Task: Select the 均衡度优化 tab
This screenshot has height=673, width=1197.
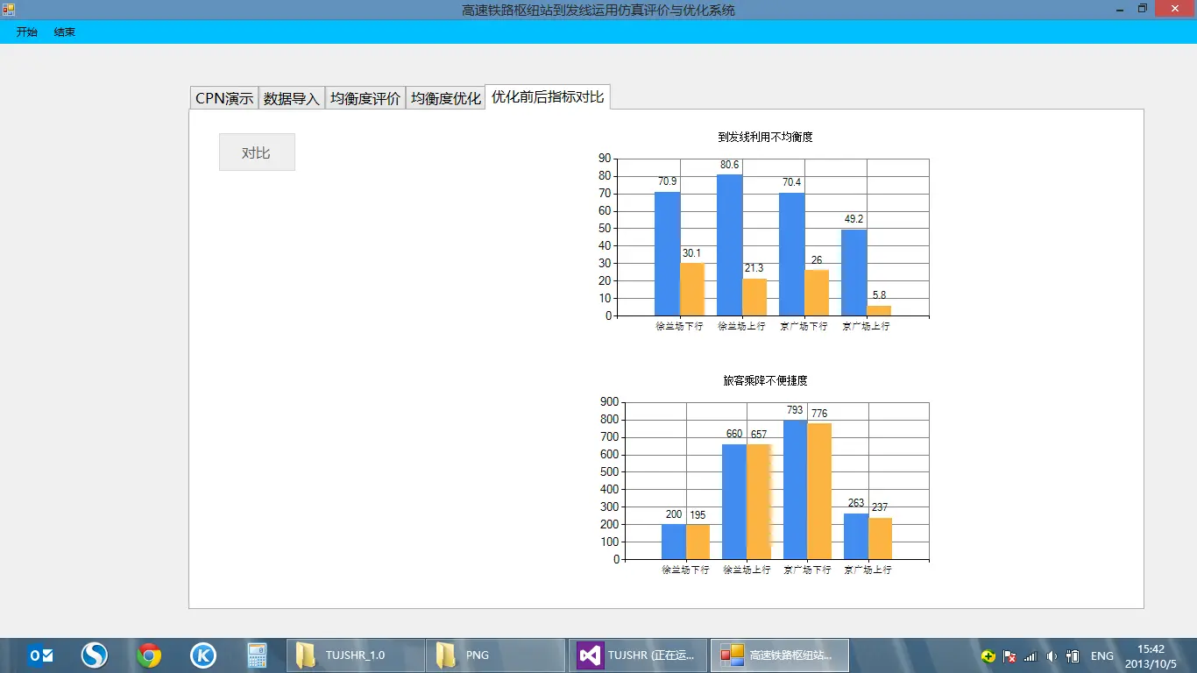Action: pyautogui.click(x=446, y=98)
